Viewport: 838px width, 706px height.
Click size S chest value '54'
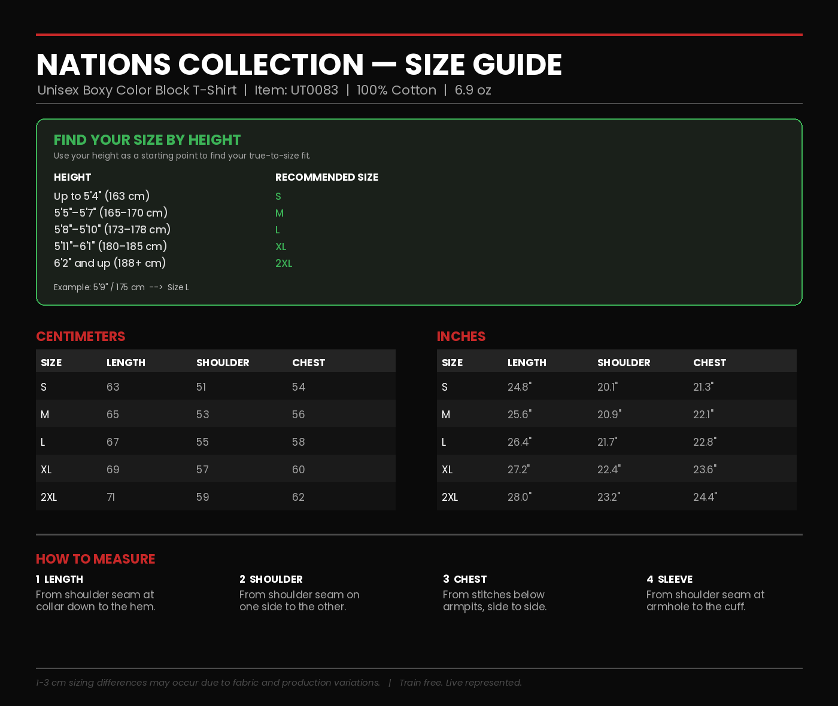(x=299, y=387)
